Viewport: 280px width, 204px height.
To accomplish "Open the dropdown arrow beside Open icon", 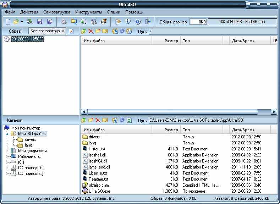I will click(22, 22).
